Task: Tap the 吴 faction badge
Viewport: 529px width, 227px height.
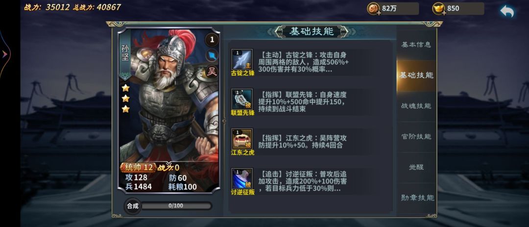Action: pos(212,71)
